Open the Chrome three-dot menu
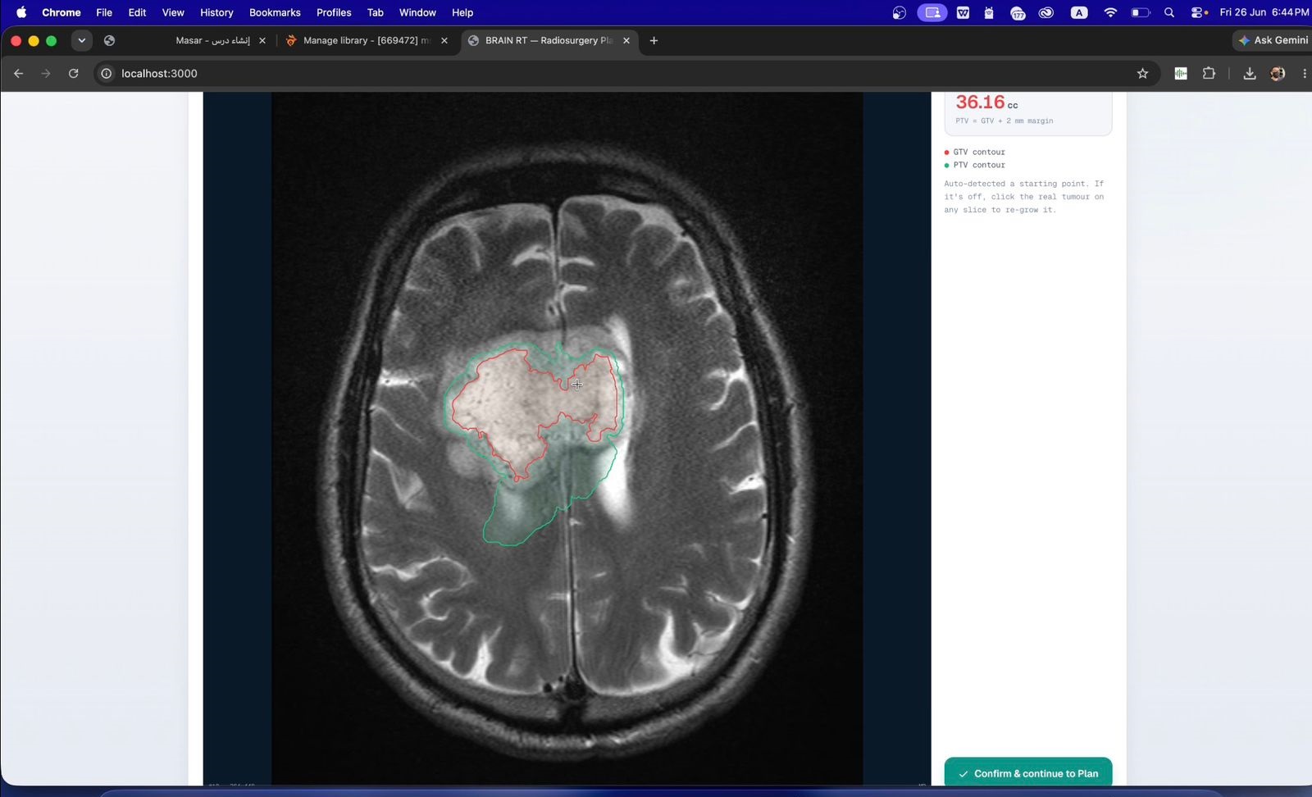Viewport: 1312px width, 797px height. pyautogui.click(x=1304, y=73)
